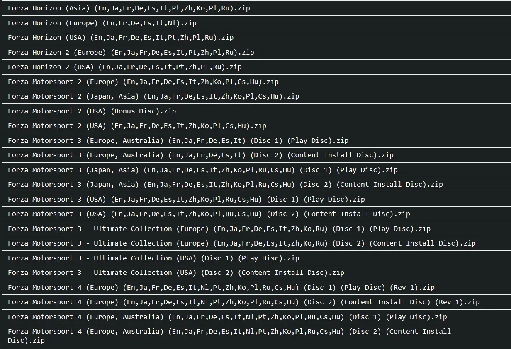Open Forza Motorsport 2 (USA) Bonus Disc zip
This screenshot has width=511, height=349.
pyautogui.click(x=92, y=111)
